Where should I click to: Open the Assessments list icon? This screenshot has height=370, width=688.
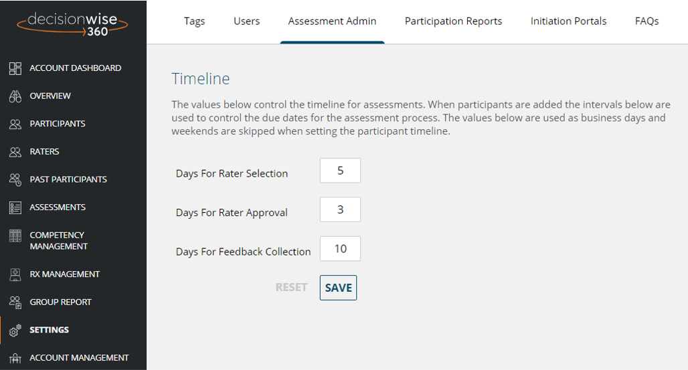(x=15, y=207)
